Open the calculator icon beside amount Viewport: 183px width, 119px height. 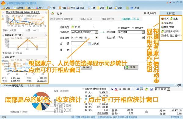pos(90,44)
